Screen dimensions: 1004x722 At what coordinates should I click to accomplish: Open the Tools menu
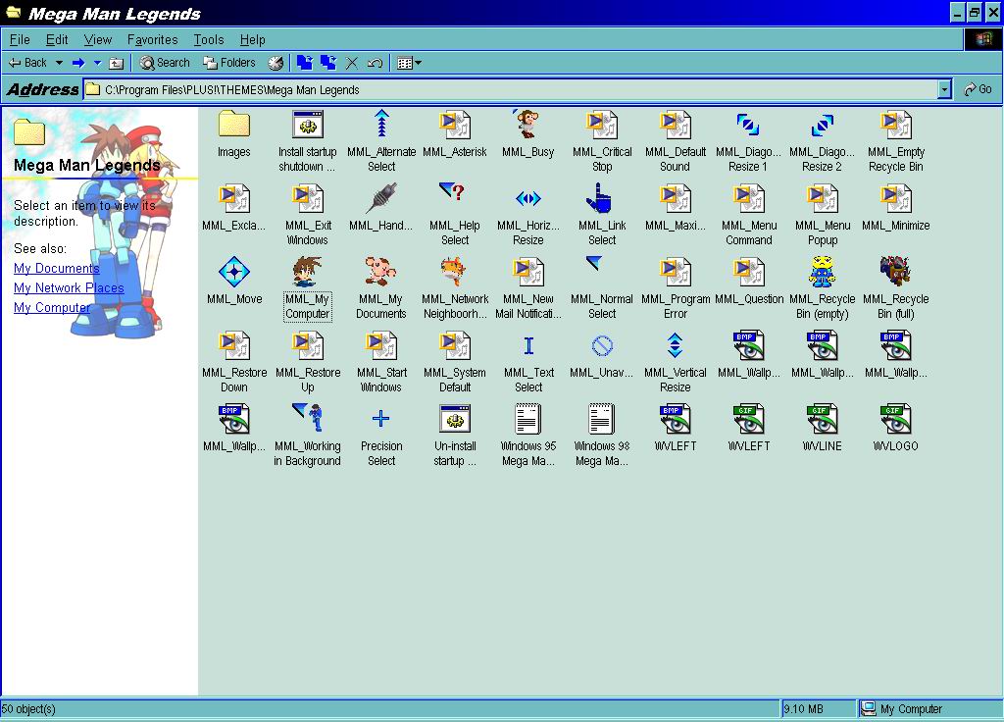coord(209,39)
